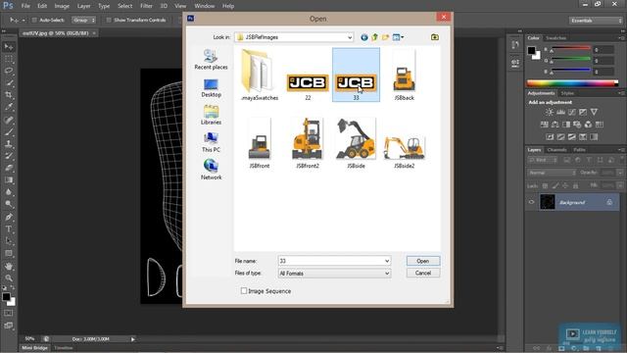Hide the Background layer with eye icon
Image resolution: width=627 pixels, height=353 pixels.
pyautogui.click(x=531, y=202)
